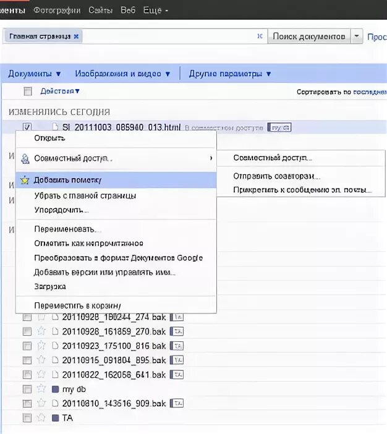Click TA label tag on 20110926_161859_270.bak
The width and height of the screenshot is (387, 434).
click(177, 331)
